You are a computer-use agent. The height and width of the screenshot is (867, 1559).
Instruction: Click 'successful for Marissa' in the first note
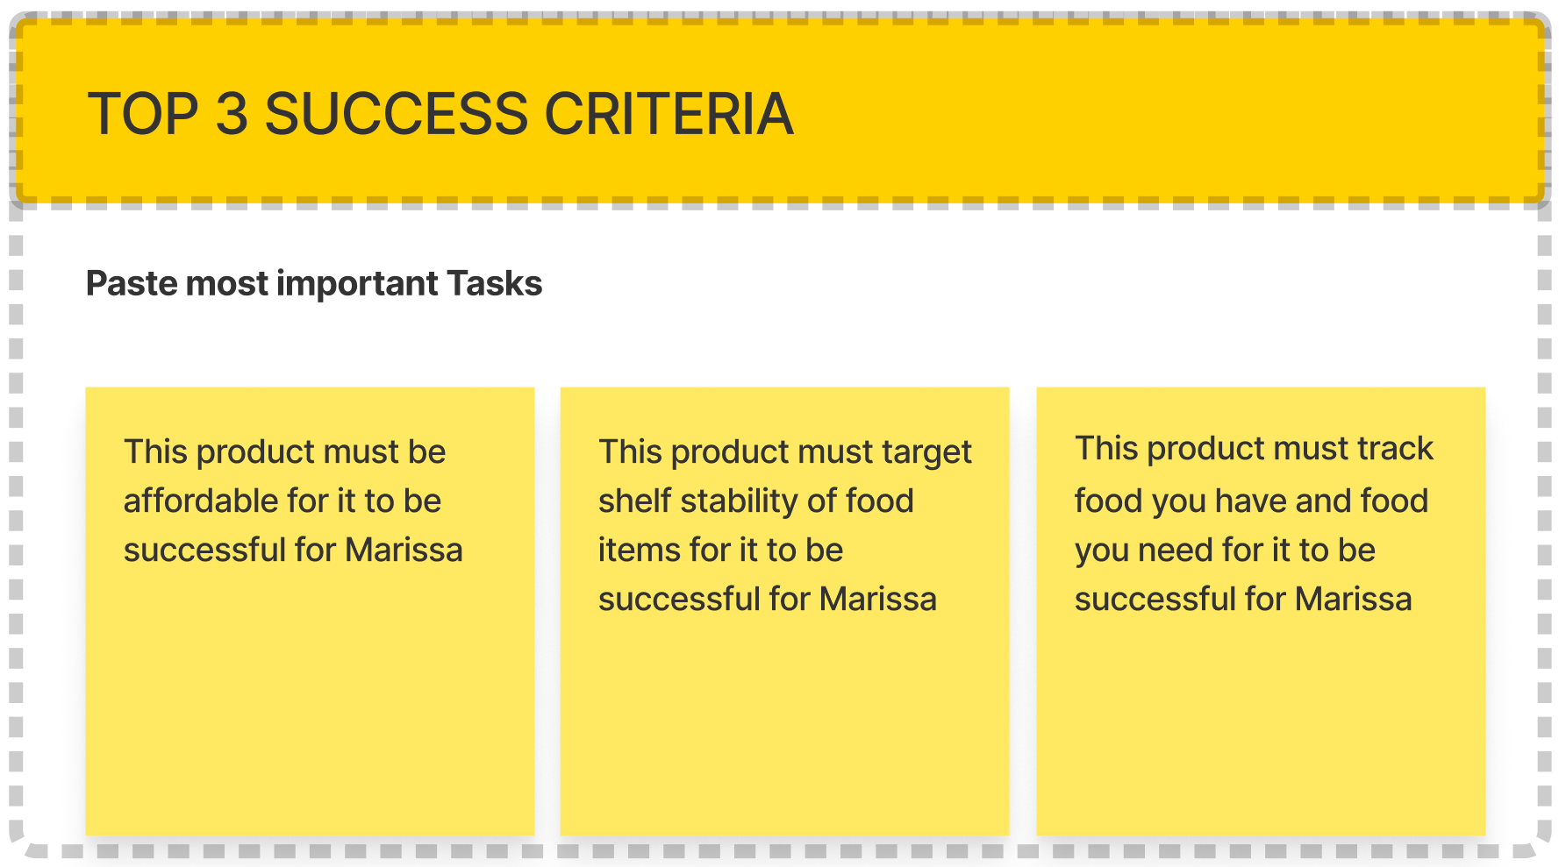pos(293,550)
